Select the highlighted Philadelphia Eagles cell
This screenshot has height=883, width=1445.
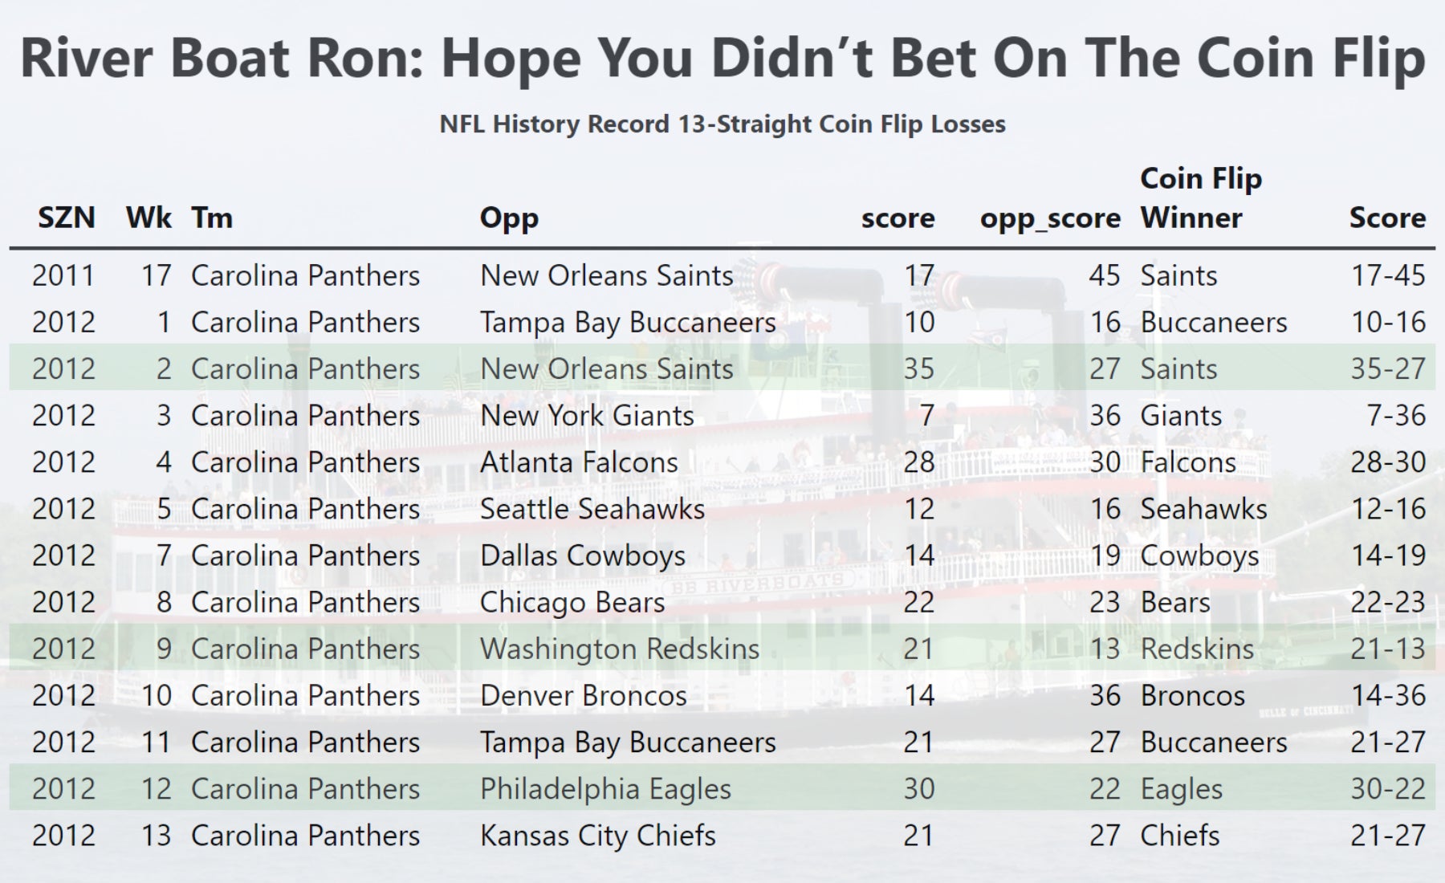pyautogui.click(x=605, y=789)
